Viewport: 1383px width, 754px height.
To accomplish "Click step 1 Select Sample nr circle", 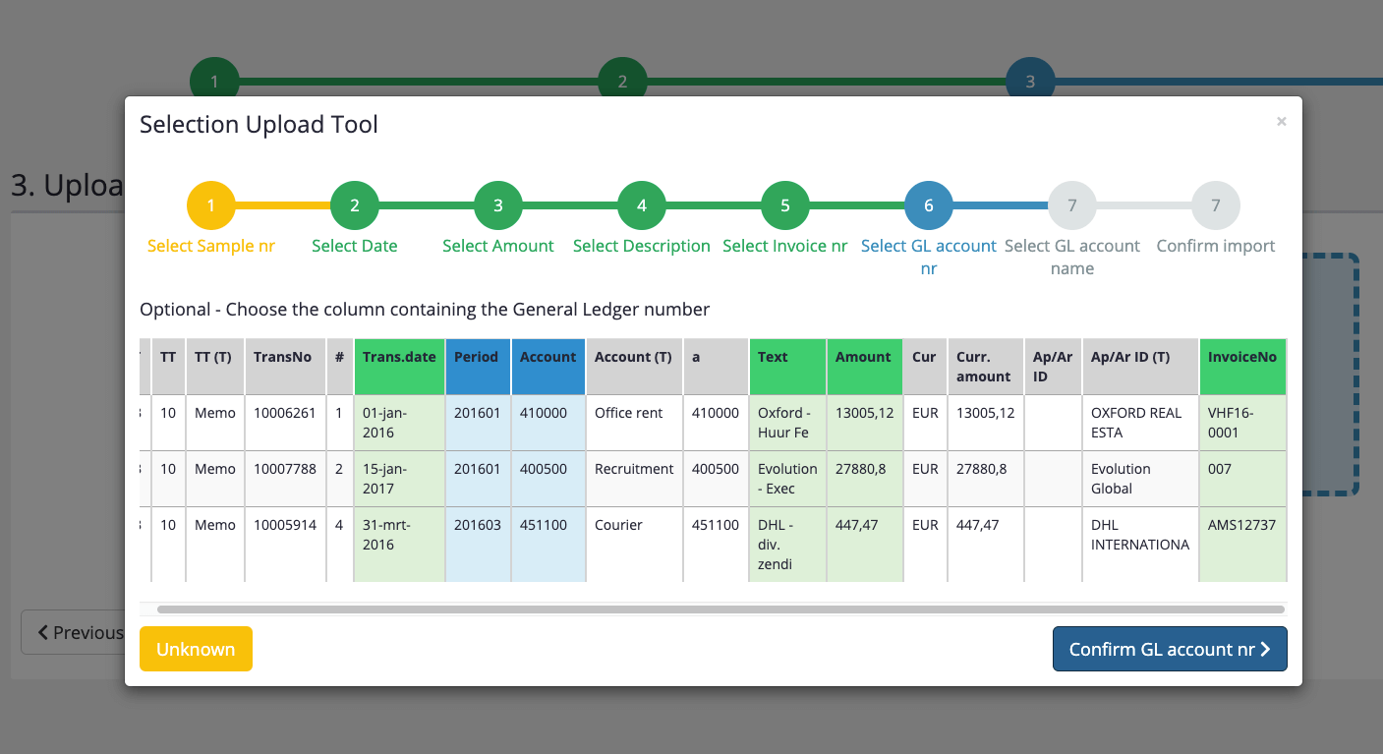I will click(x=211, y=206).
